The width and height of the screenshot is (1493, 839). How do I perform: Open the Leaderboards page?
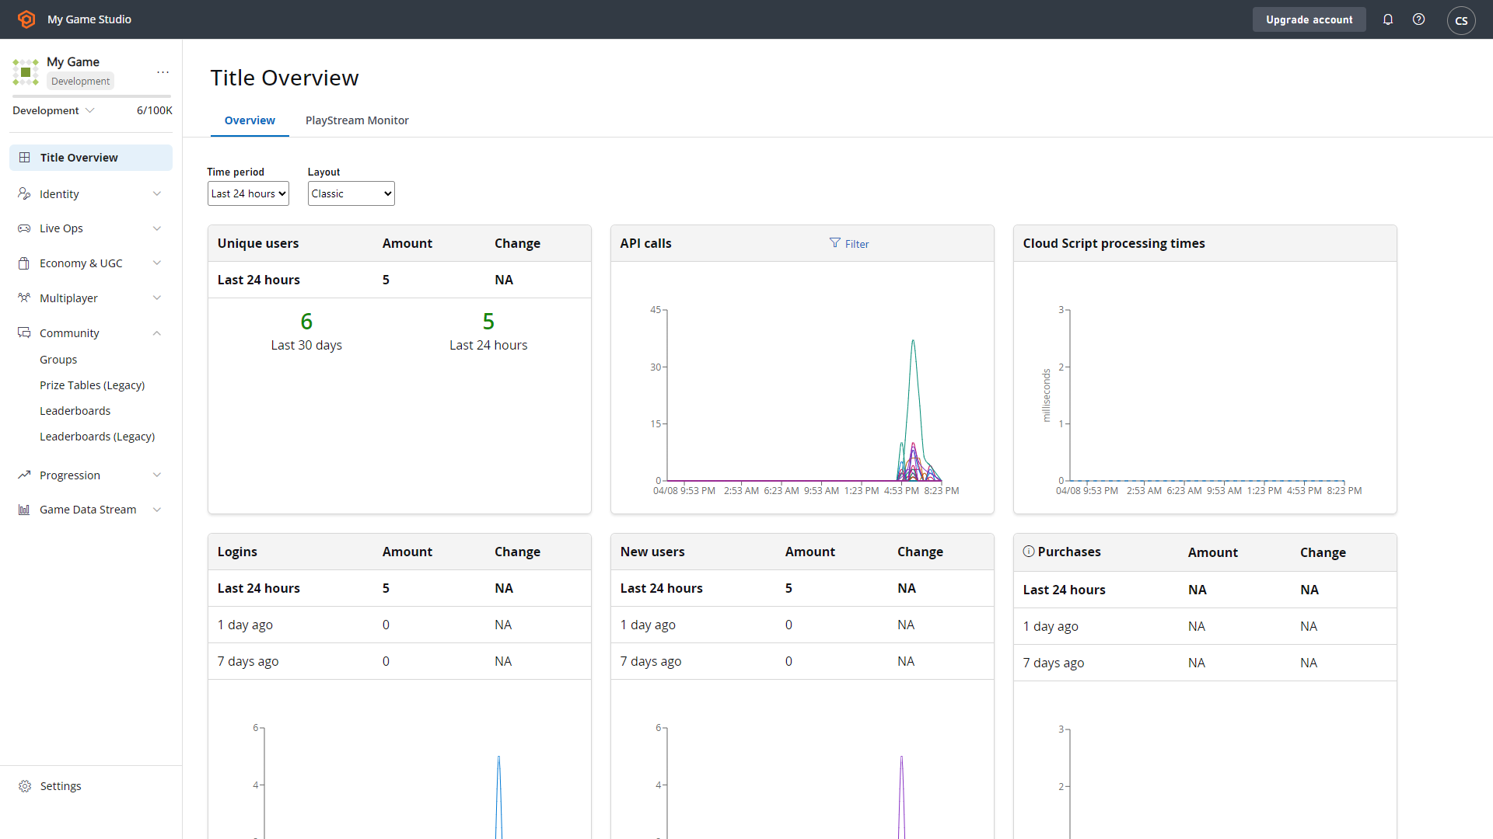pyautogui.click(x=75, y=411)
